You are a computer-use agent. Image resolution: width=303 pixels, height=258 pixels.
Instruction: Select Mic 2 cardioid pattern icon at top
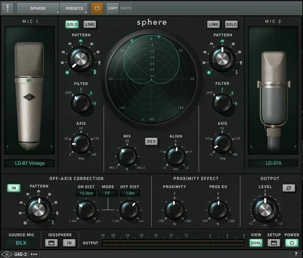pyautogui.click(x=222, y=41)
